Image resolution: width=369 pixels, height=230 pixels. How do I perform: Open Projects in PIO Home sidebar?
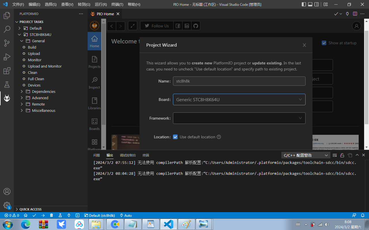click(x=94, y=62)
